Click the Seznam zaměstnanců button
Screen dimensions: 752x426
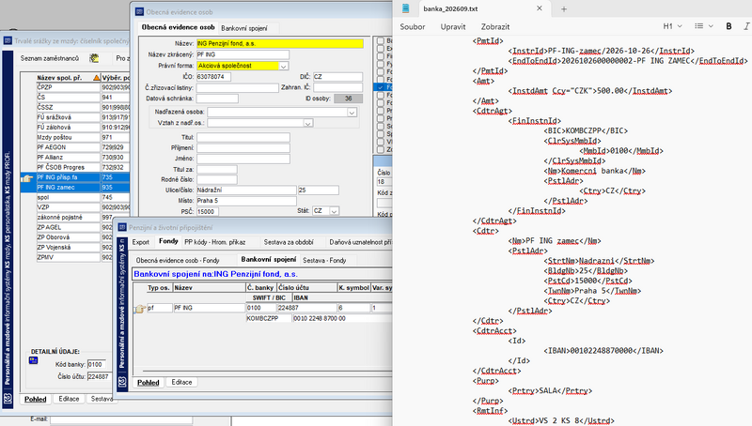tap(50, 58)
